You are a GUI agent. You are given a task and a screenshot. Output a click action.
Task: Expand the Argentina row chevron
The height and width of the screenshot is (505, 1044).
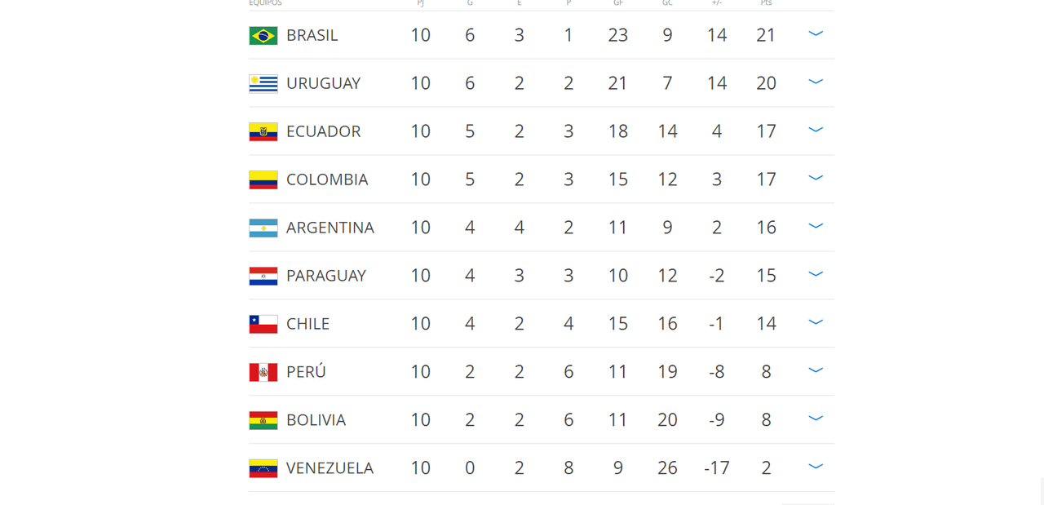click(x=815, y=226)
